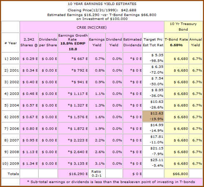204x187 pixels.
Task: Click the '$ 5.35 -98.5%' target price cell
Action: pos(153,58)
